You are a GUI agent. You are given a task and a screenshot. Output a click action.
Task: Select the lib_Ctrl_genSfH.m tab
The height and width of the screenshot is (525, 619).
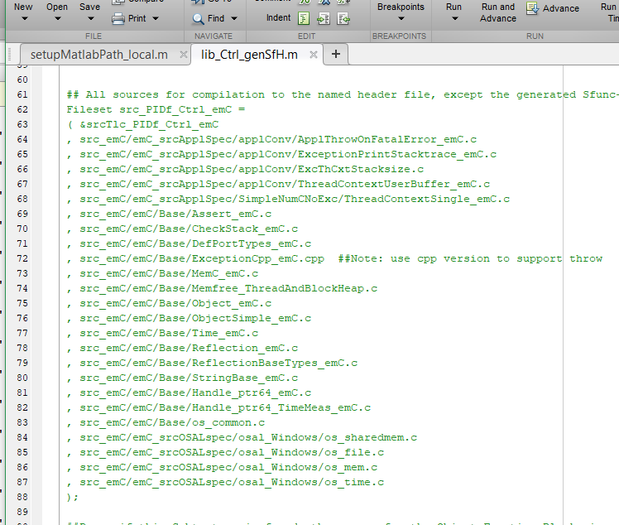(x=249, y=55)
